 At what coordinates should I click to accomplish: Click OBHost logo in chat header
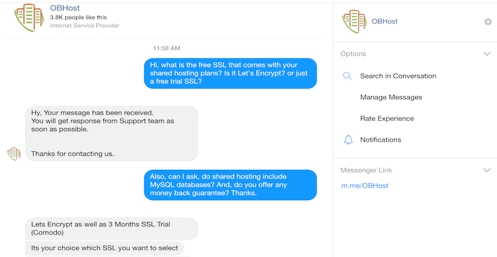click(x=29, y=18)
